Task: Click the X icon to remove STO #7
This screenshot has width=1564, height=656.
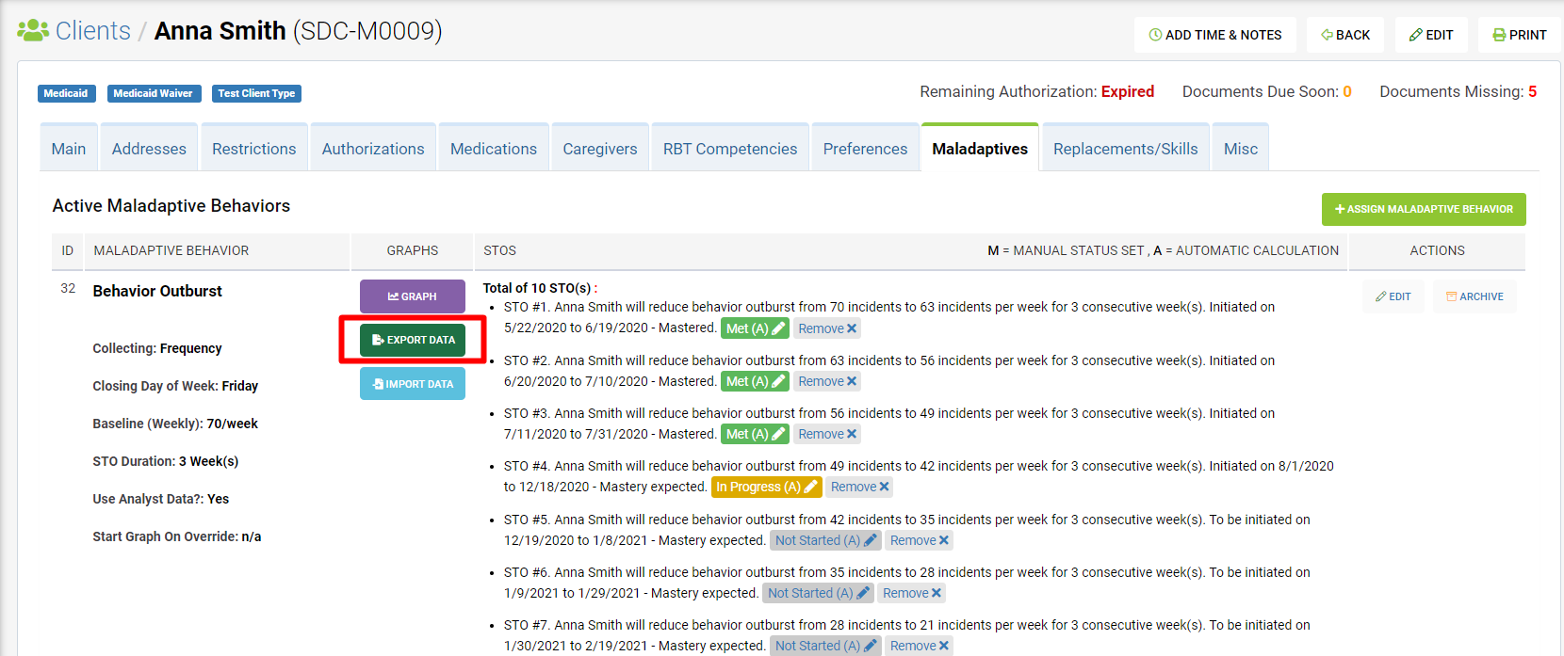Action: click(x=943, y=646)
